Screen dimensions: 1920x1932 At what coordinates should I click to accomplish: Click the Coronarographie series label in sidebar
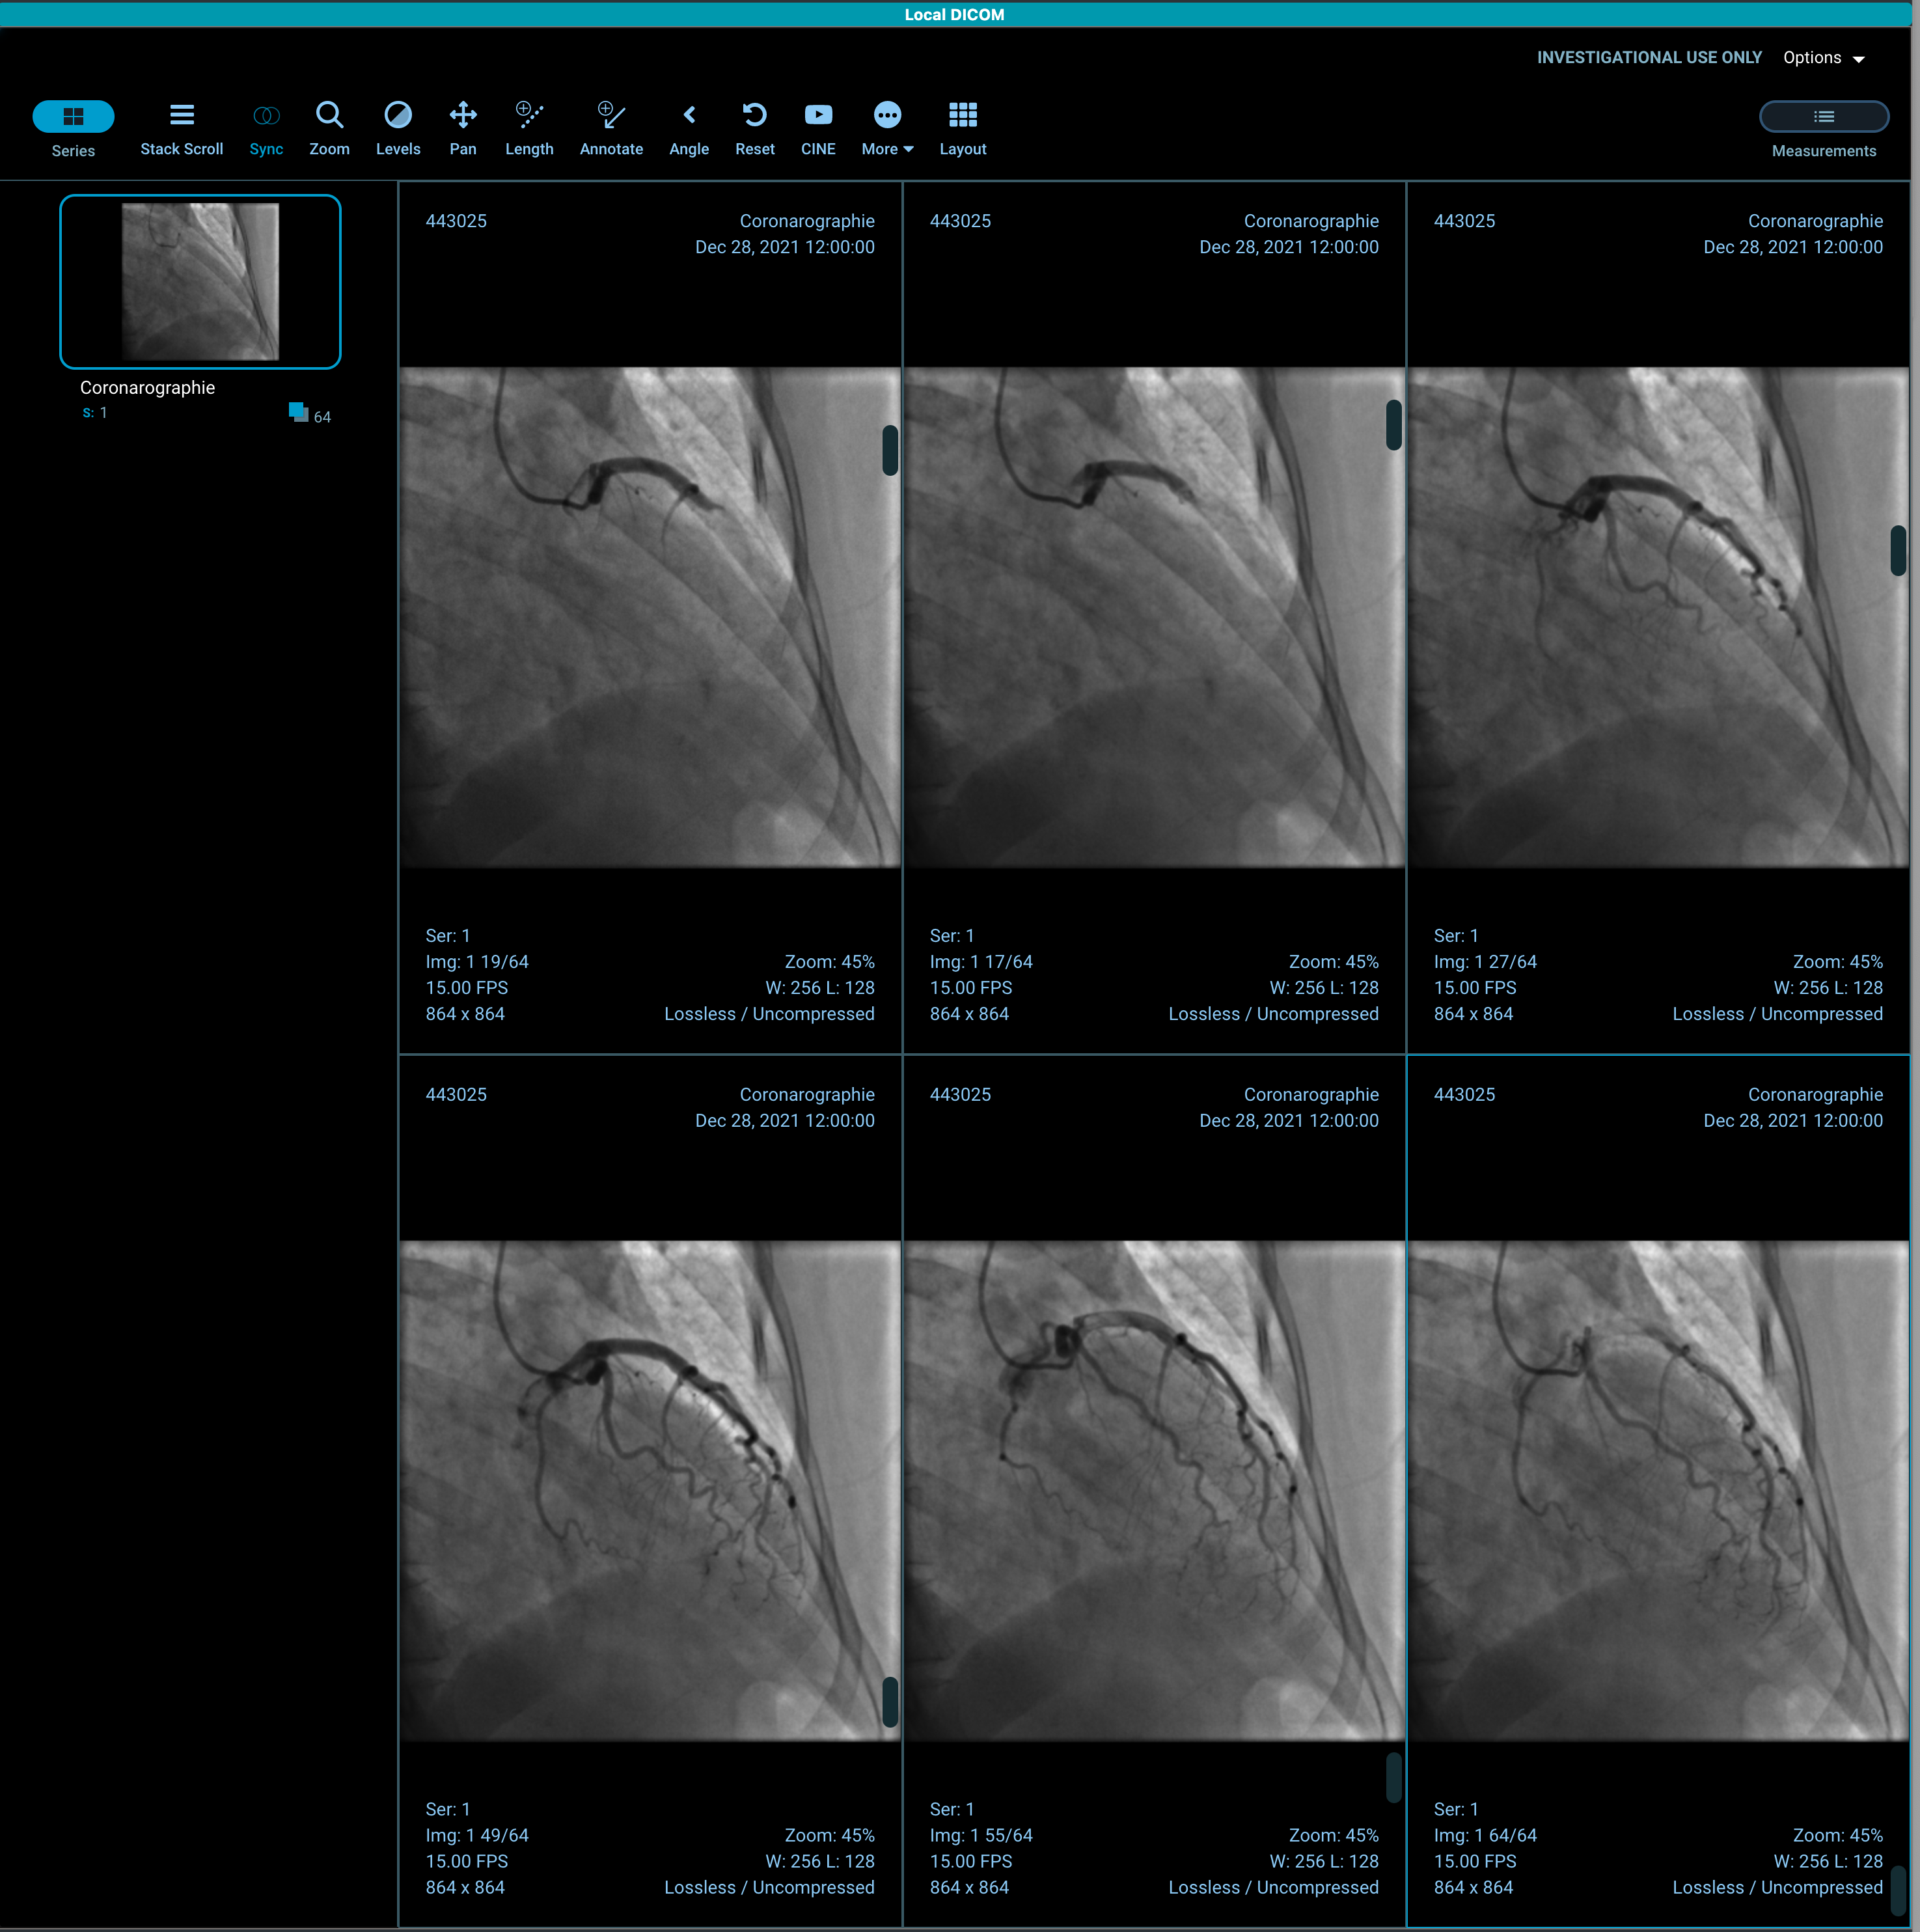(146, 387)
